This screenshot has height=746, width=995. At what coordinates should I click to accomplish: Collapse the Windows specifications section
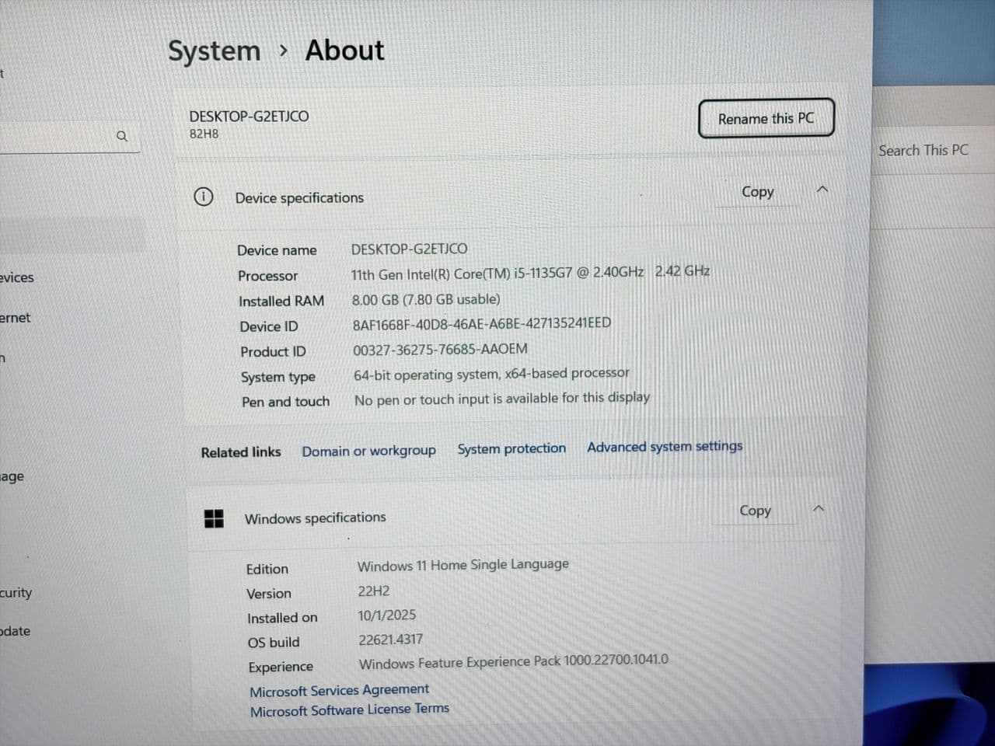[818, 508]
